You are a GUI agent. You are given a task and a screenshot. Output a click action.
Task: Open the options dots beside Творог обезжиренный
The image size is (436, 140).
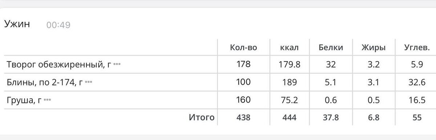coord(117,64)
